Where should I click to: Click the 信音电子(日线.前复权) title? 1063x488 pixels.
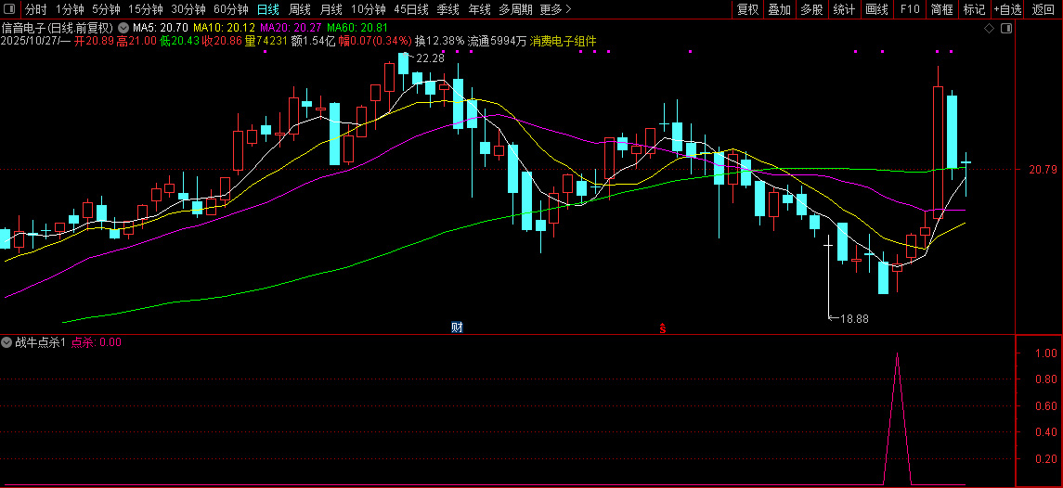[58, 28]
